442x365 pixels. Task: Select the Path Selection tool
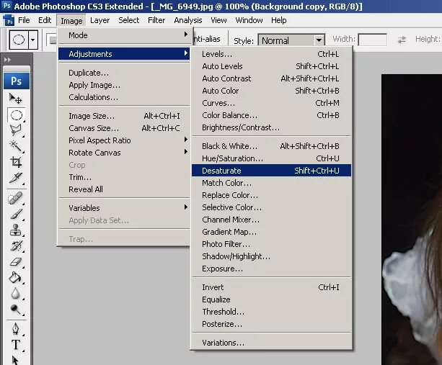[x=16, y=360]
